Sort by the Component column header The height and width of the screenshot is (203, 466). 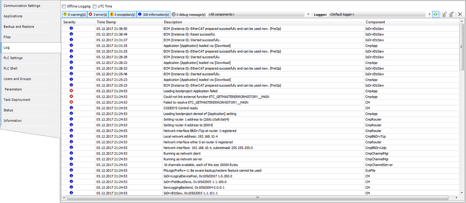[375, 22]
